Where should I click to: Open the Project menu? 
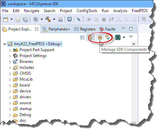(x=66, y=11)
